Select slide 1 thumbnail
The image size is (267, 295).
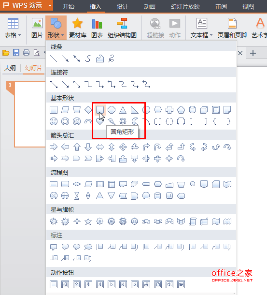pos(30,114)
